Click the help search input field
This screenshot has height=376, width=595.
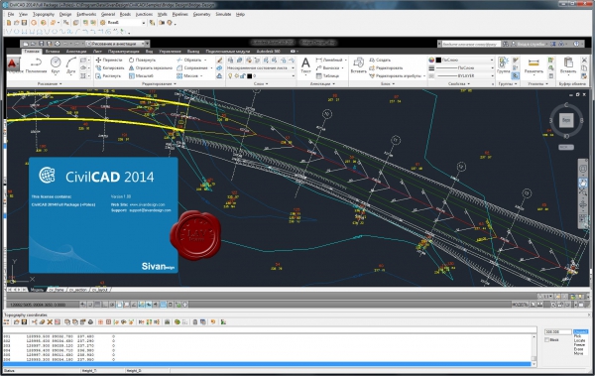point(470,44)
